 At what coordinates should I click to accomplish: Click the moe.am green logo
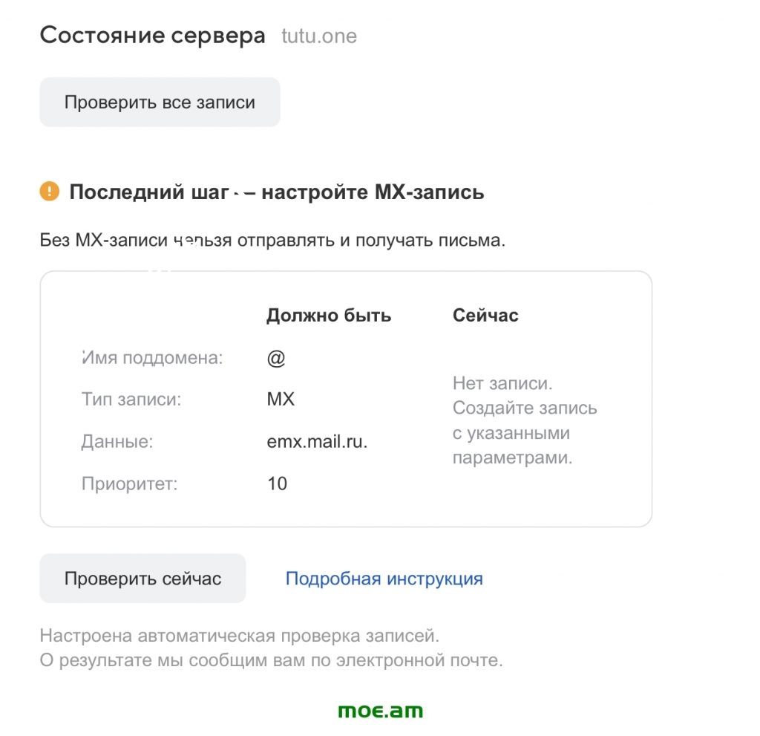pos(380,711)
